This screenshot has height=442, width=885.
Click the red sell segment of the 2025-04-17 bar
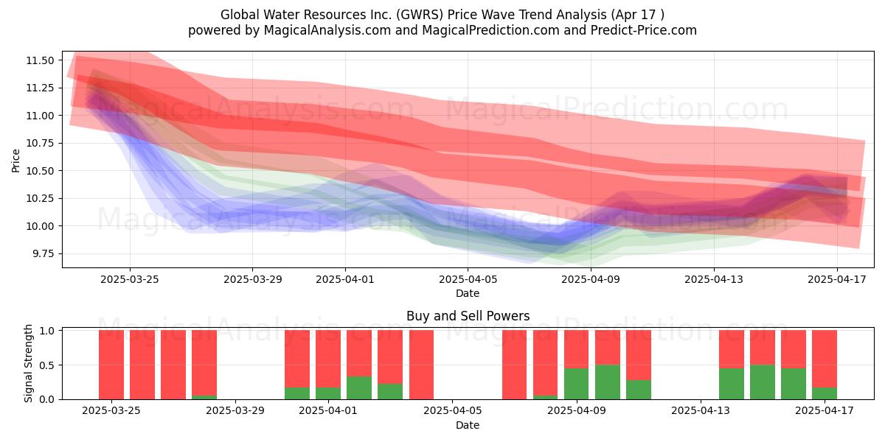(825, 359)
